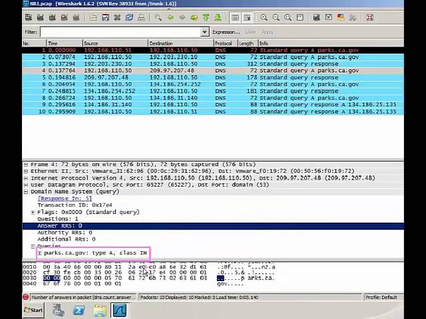Open capture options toolbar icon
426x319 pixels.
click(x=40, y=18)
